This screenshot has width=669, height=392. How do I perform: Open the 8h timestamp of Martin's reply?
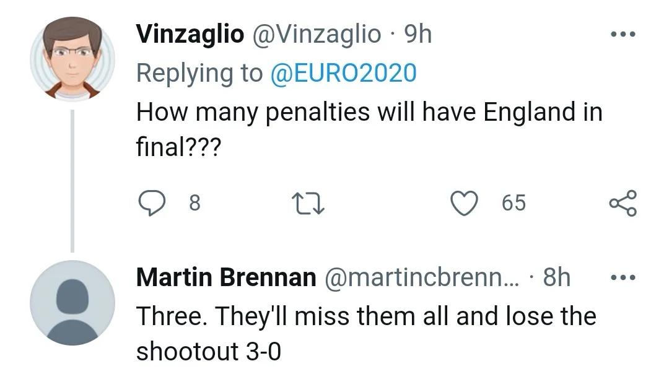coord(556,277)
